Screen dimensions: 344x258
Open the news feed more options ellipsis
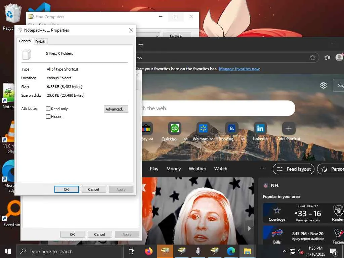262,169
